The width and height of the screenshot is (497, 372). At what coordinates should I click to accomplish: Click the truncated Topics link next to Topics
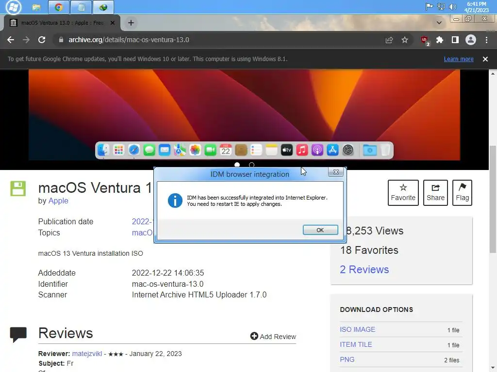click(142, 233)
